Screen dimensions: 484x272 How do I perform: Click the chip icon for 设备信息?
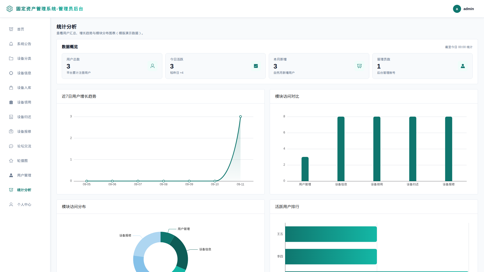click(x=11, y=73)
